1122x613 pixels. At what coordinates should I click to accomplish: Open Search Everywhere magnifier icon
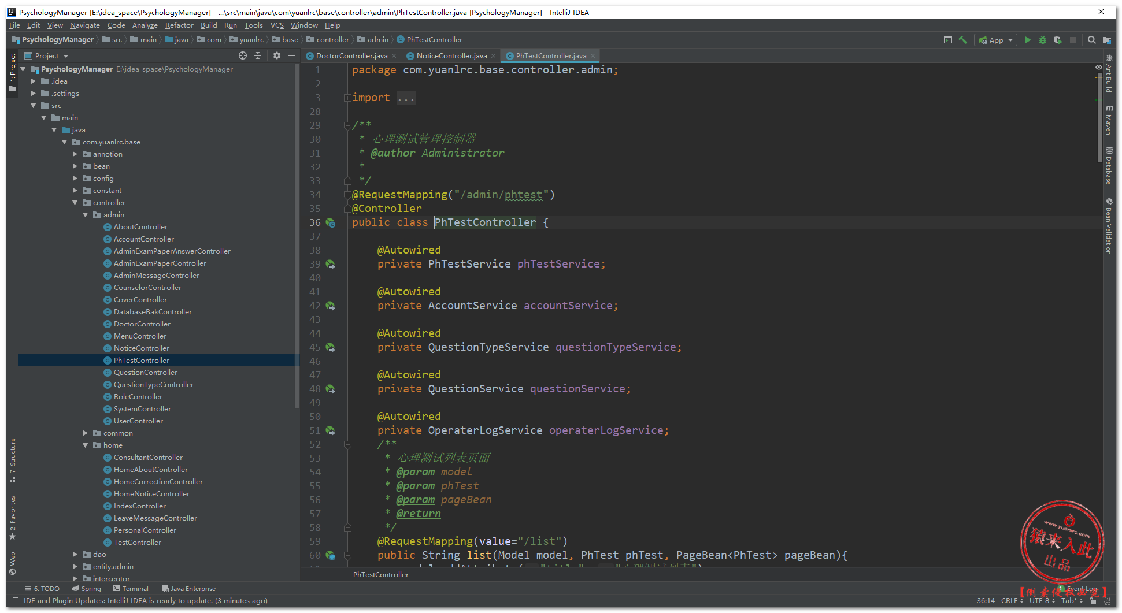pyautogui.click(x=1091, y=40)
